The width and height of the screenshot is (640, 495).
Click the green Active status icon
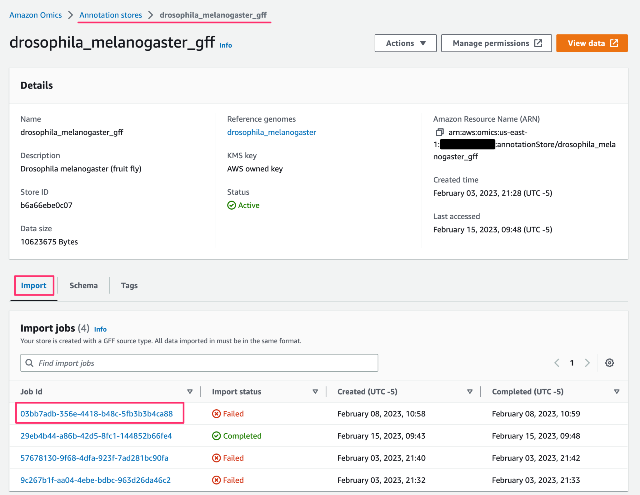coord(232,205)
